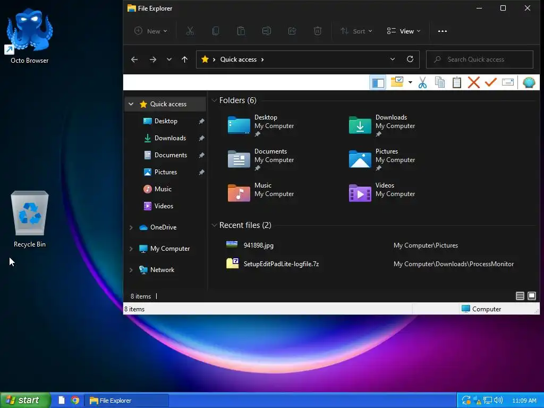Expand the Network tree node
Viewport: 544px width, 408px height.
(x=131, y=270)
